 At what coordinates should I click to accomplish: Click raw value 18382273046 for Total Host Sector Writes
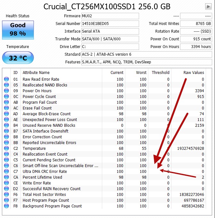[x=192, y=195]
